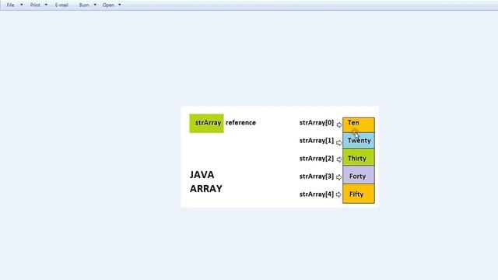Open the Open menu
Image resolution: width=498 pixels, height=280 pixels.
tap(108, 5)
